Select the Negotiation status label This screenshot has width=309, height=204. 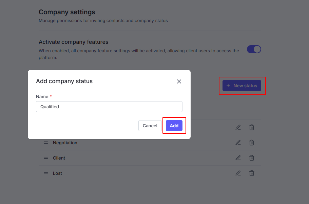pos(65,143)
